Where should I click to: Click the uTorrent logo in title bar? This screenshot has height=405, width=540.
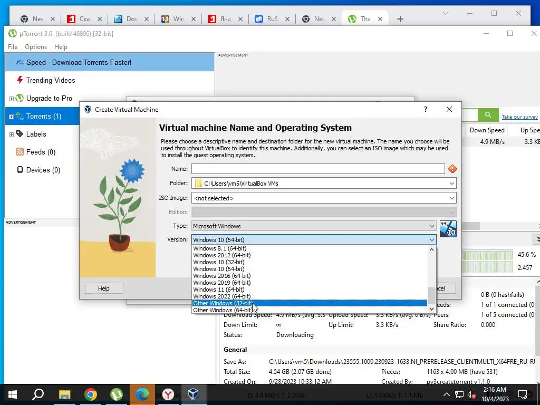(x=13, y=33)
